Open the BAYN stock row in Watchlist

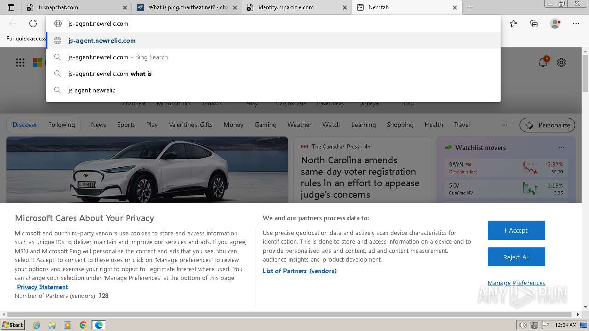tap(506, 168)
